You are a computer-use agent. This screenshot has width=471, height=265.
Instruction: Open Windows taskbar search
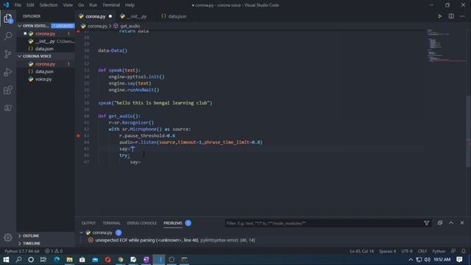tap(18, 260)
